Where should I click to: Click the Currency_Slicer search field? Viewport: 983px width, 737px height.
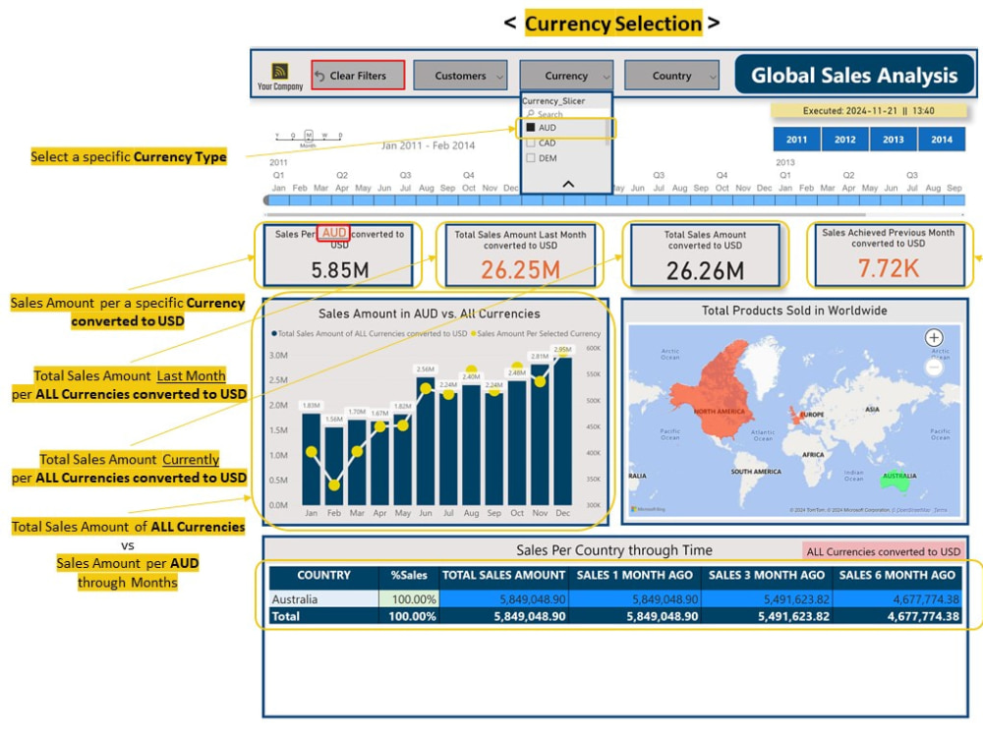tap(566, 114)
